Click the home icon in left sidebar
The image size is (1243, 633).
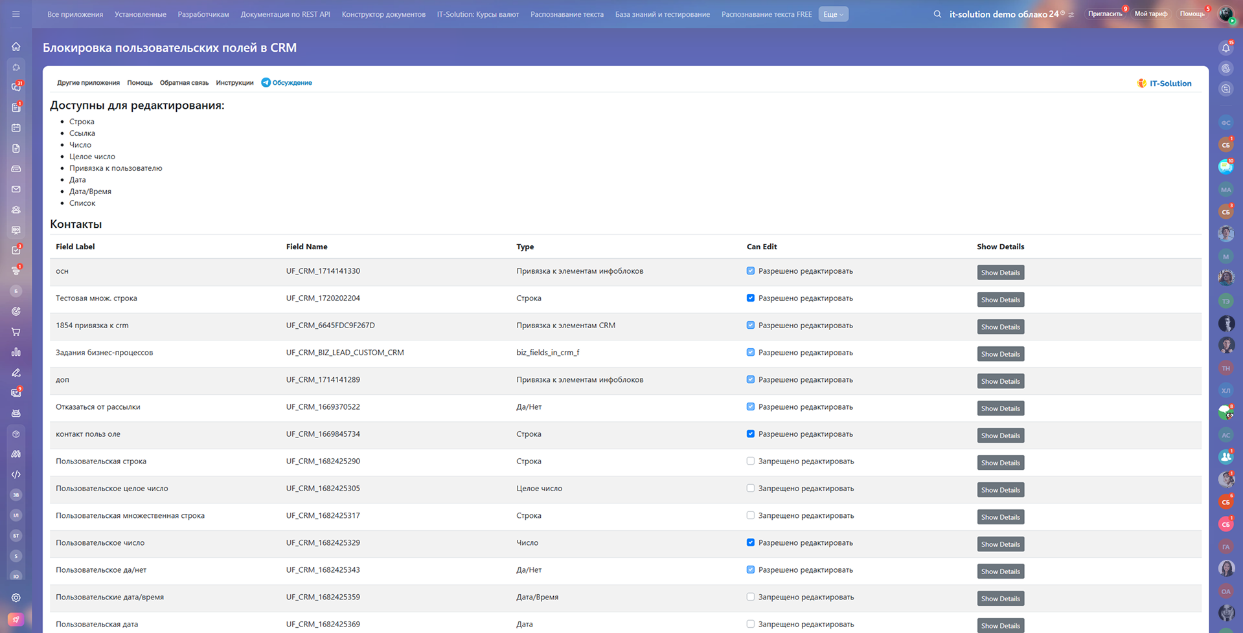point(16,47)
